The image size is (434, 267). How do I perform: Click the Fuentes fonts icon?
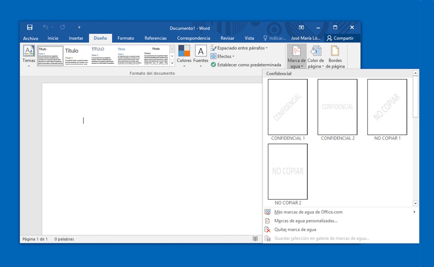200,52
